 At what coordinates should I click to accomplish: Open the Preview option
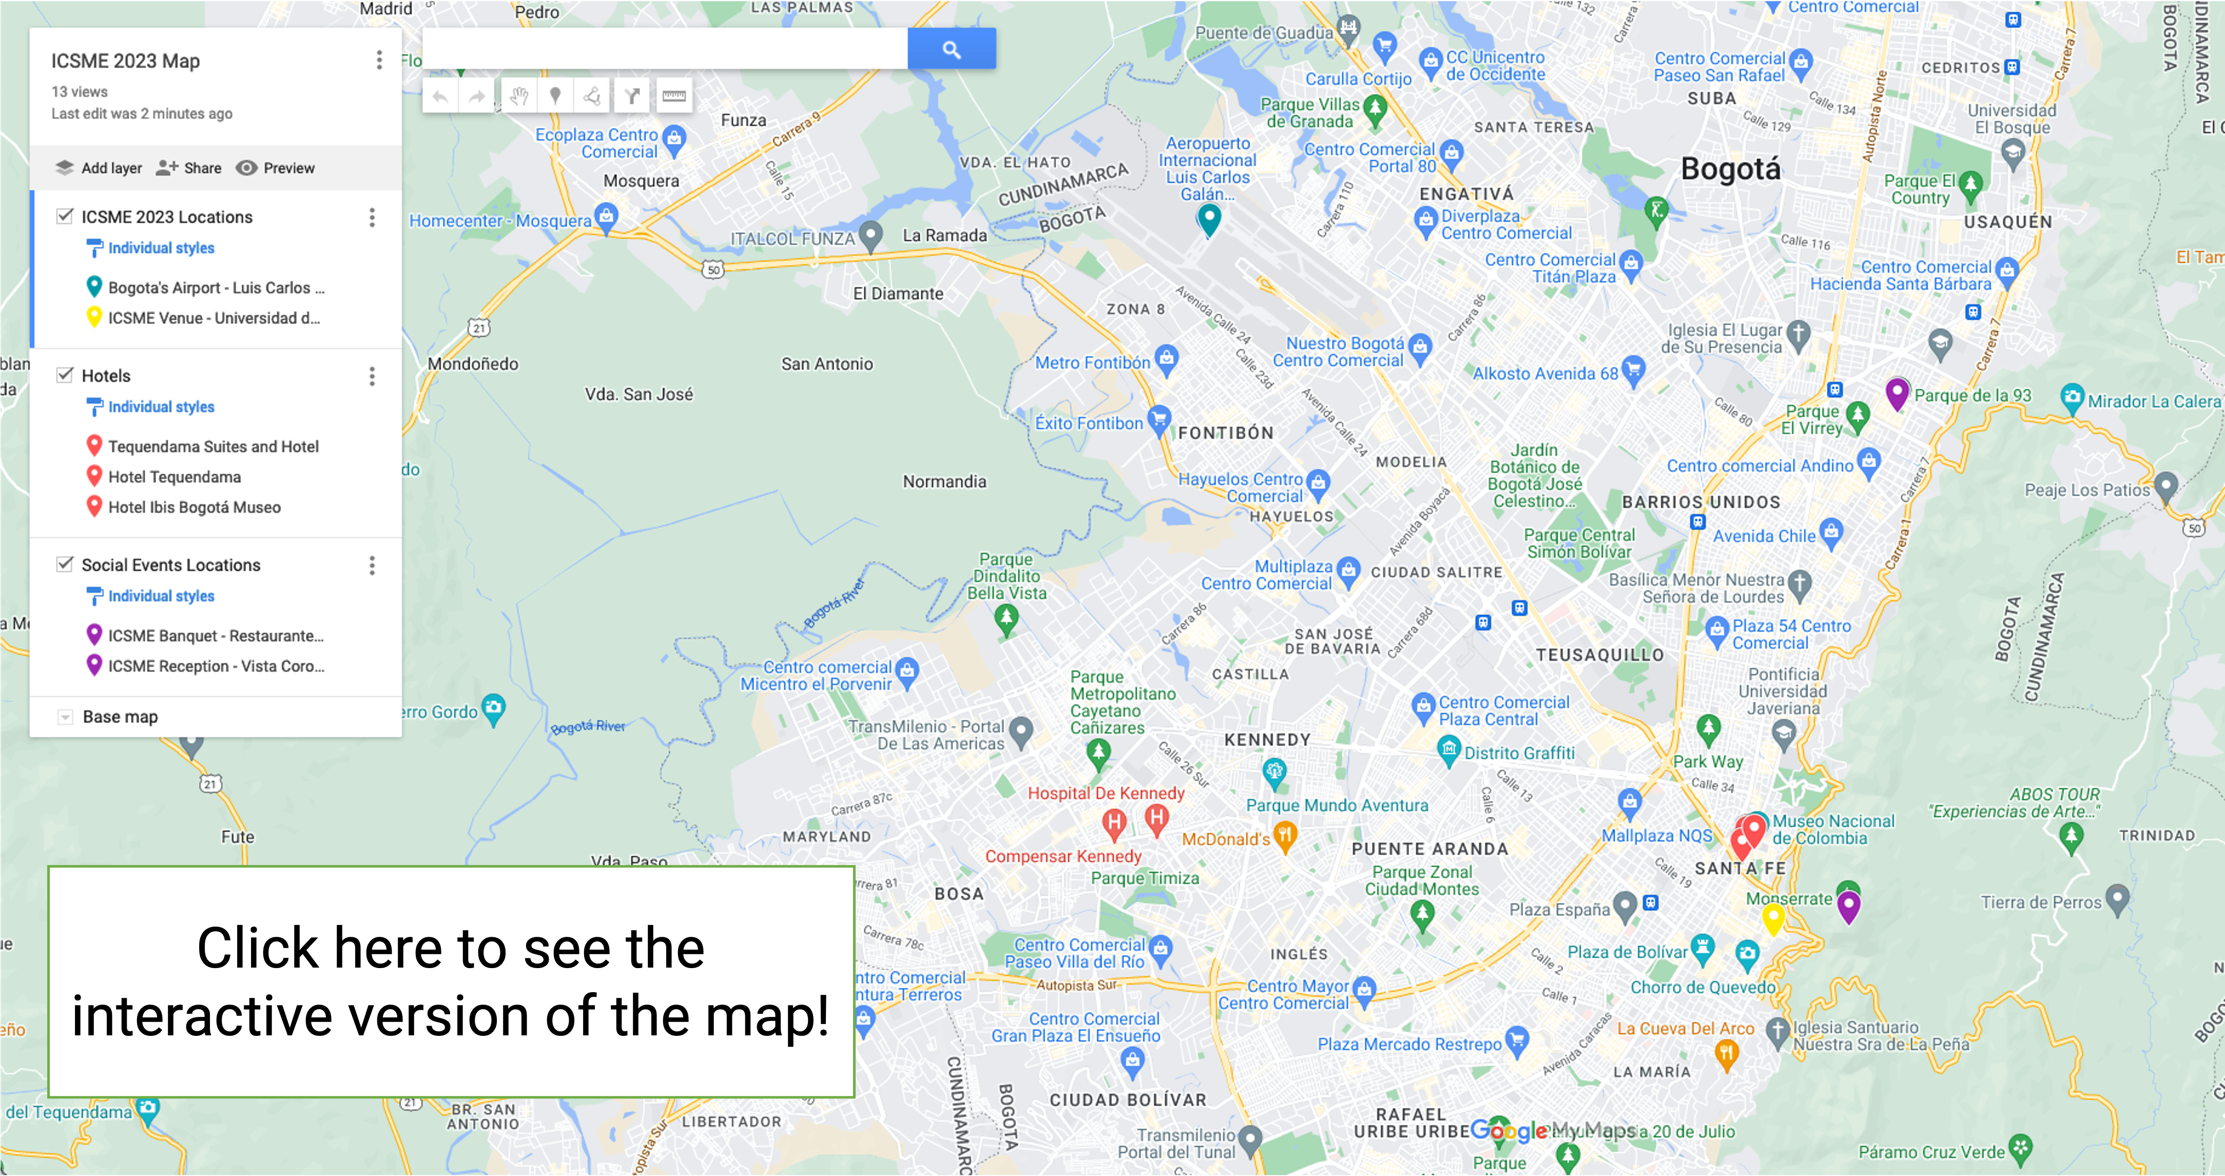point(276,168)
